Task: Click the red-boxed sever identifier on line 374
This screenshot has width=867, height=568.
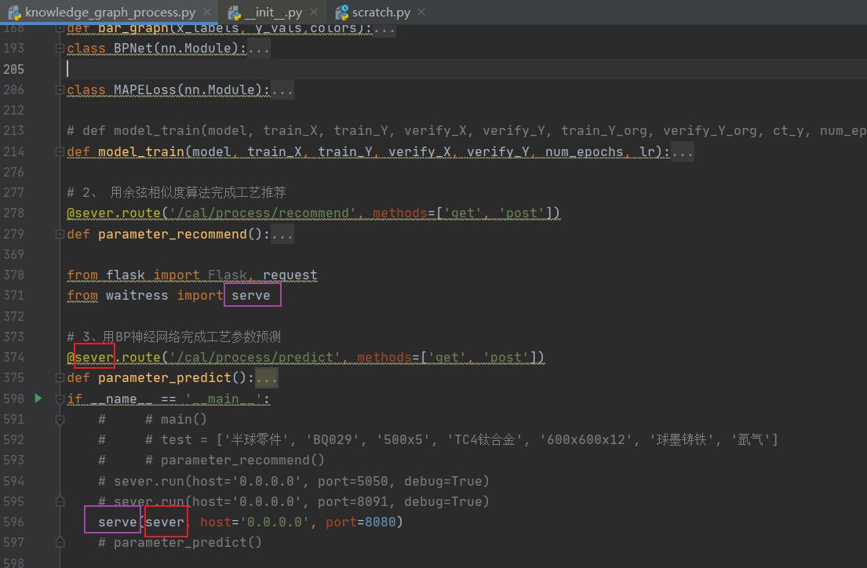Action: coord(93,357)
